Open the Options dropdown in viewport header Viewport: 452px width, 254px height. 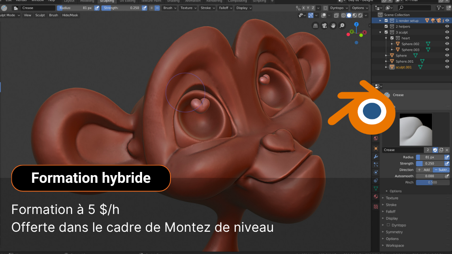tap(360, 8)
